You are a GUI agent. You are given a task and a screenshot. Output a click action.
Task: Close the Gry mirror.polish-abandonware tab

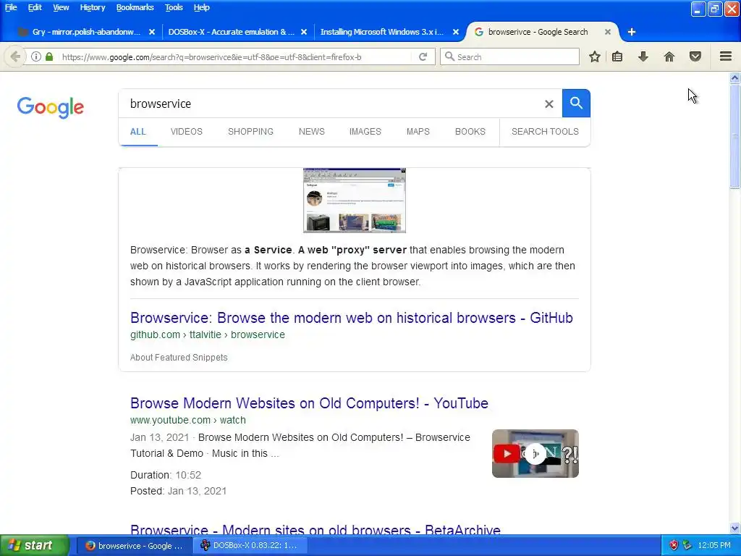click(x=152, y=32)
